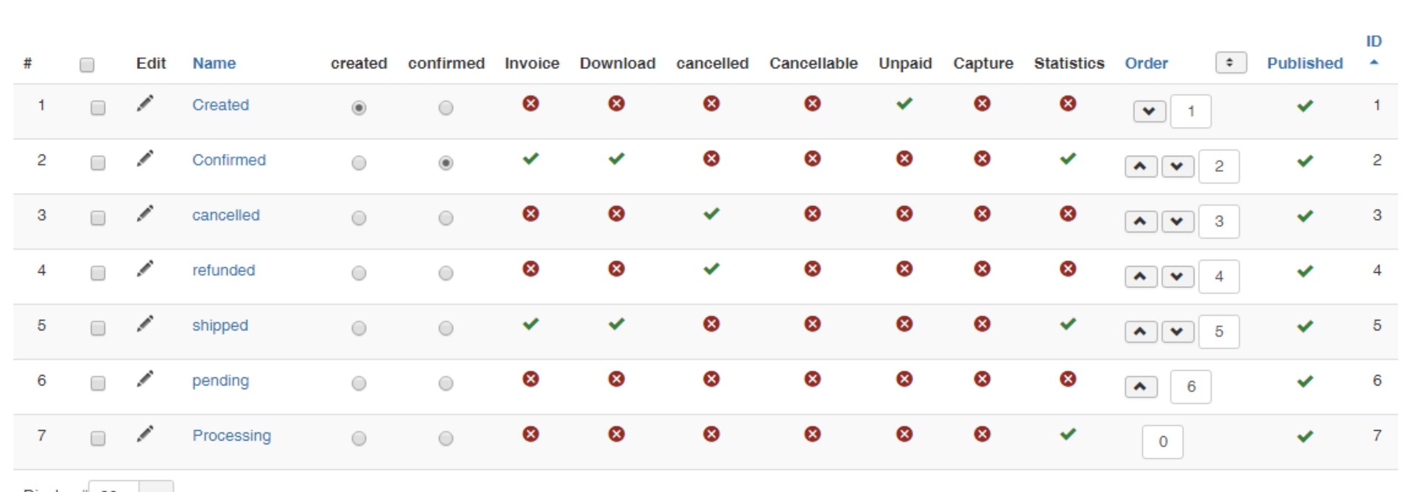
Task: Toggle Download green check for Confirmed row
Action: pyautogui.click(x=616, y=159)
